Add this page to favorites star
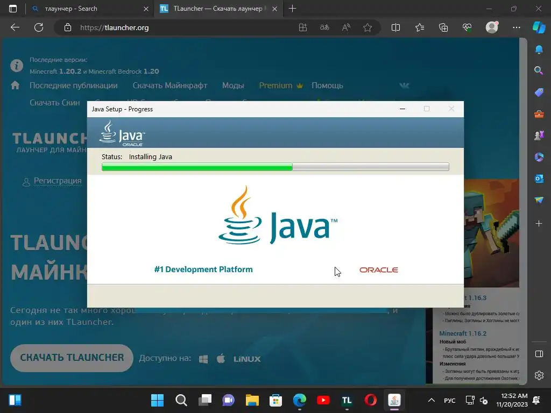551x413 pixels. pos(368,27)
